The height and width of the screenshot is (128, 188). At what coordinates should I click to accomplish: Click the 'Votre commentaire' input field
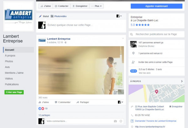85,121
